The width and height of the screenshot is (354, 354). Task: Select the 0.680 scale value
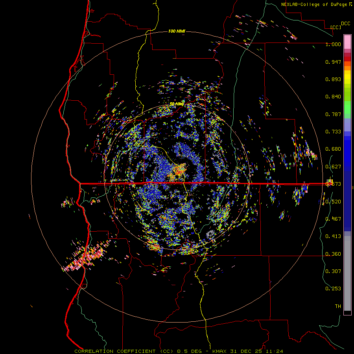click(333, 149)
